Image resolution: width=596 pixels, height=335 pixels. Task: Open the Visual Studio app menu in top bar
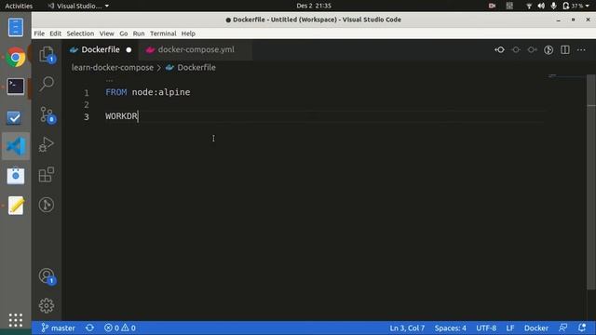78,6
